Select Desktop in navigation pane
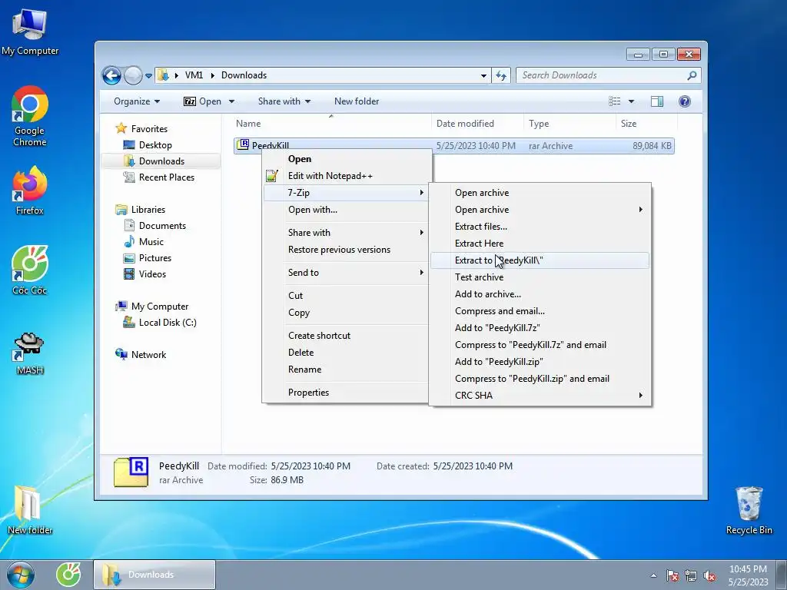Viewport: 787px width, 590px height. (x=155, y=145)
